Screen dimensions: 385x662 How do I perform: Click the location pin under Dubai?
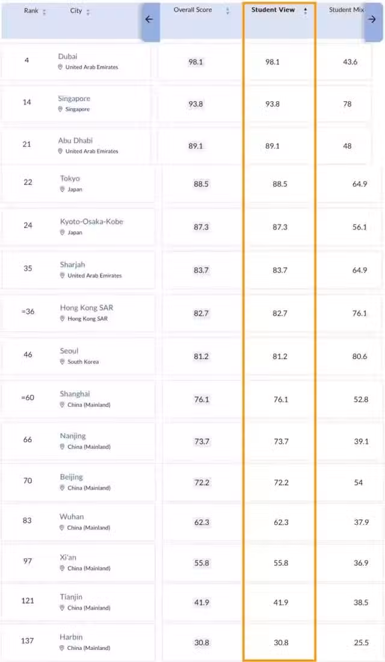pyautogui.click(x=60, y=67)
